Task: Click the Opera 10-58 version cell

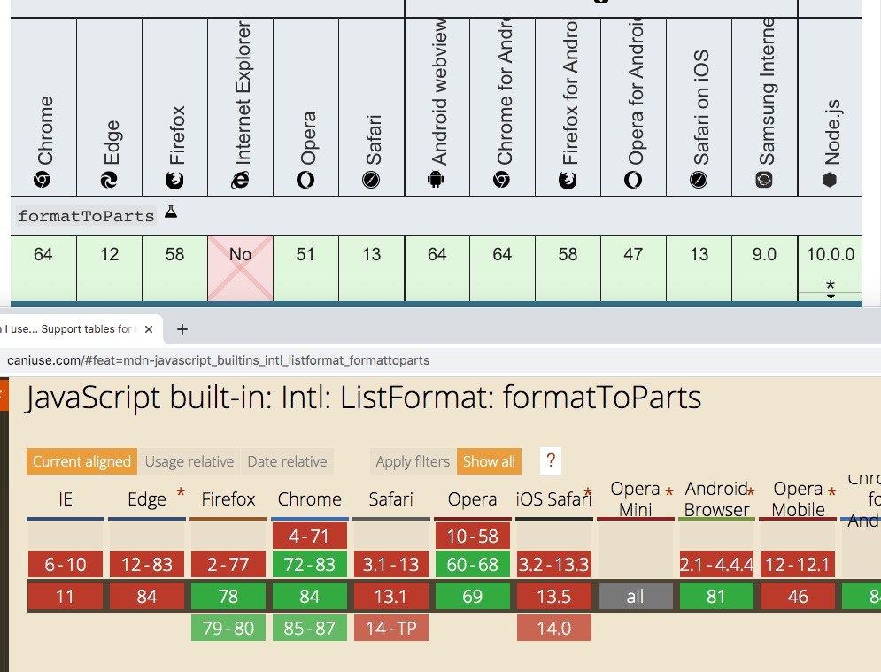Action: tap(473, 536)
